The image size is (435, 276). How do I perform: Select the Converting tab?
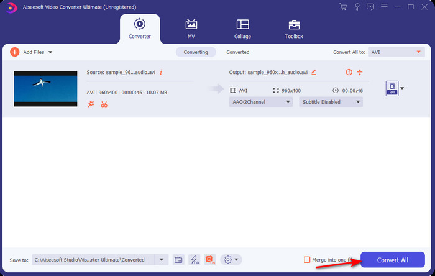click(196, 52)
